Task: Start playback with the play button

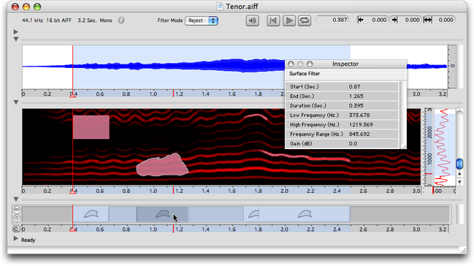Action: 289,20
